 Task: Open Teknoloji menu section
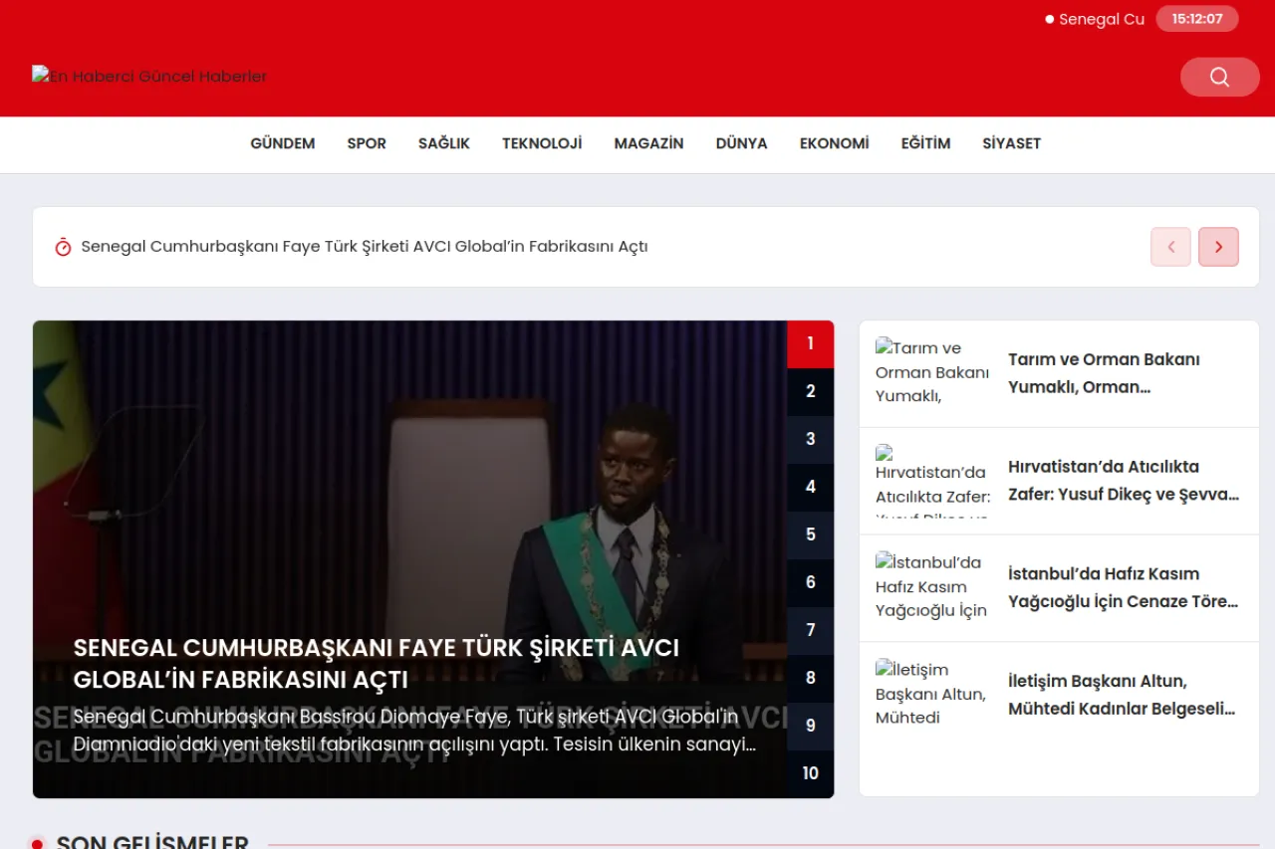(542, 143)
